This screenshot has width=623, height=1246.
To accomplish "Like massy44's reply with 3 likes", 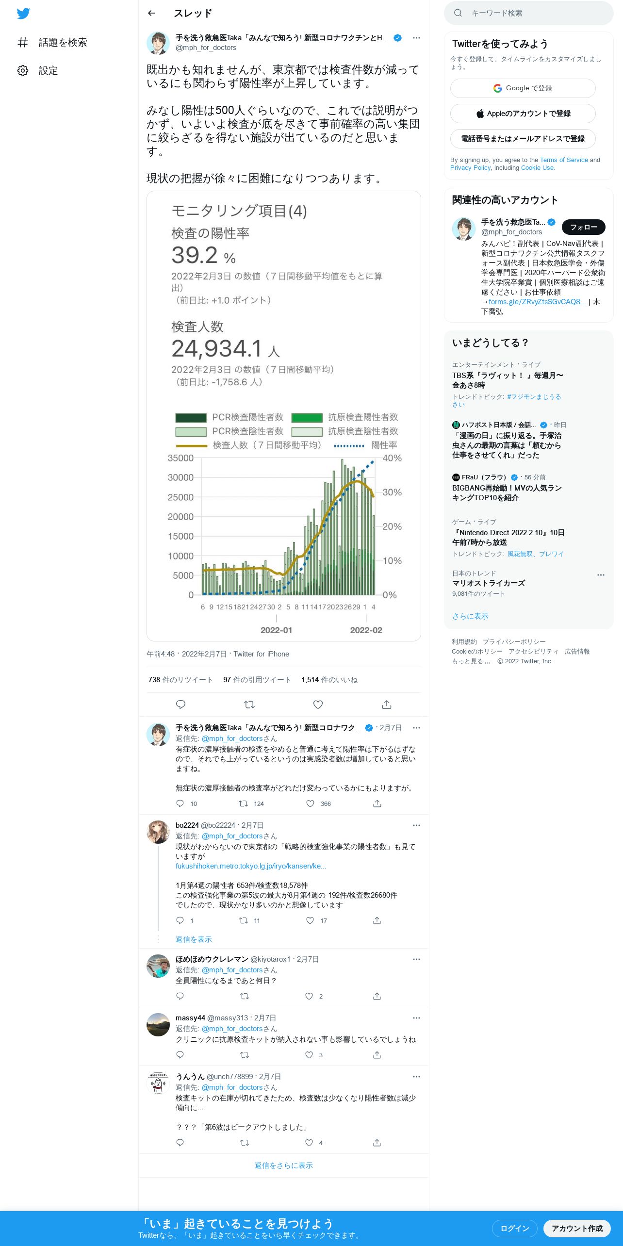I will (309, 1055).
